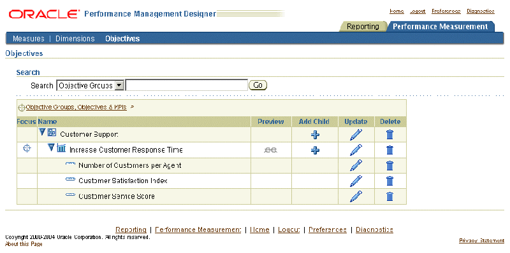Delete Increase Customer Response Time via trash icon
Image resolution: width=510 pixels, height=253 pixels.
(x=390, y=150)
